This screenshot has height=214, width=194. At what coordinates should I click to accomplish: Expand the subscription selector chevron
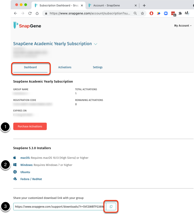[x=96, y=44]
